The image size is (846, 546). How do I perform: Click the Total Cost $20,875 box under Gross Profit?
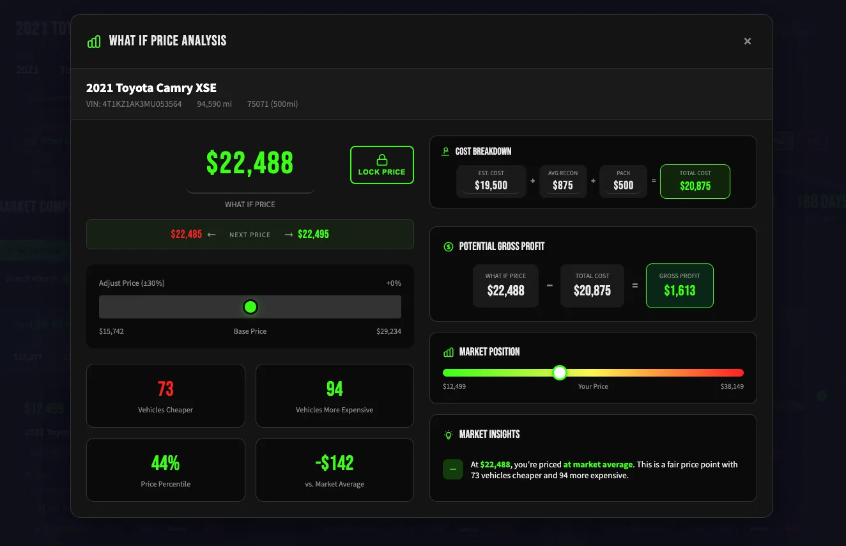tap(592, 286)
